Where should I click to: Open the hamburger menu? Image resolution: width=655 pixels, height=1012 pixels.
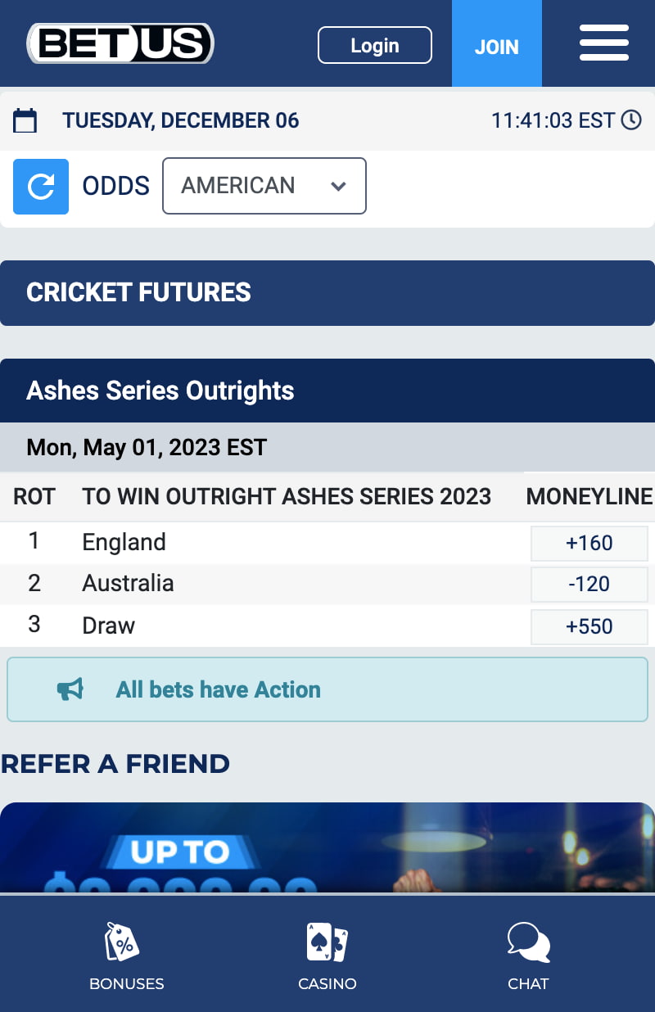coord(603,43)
